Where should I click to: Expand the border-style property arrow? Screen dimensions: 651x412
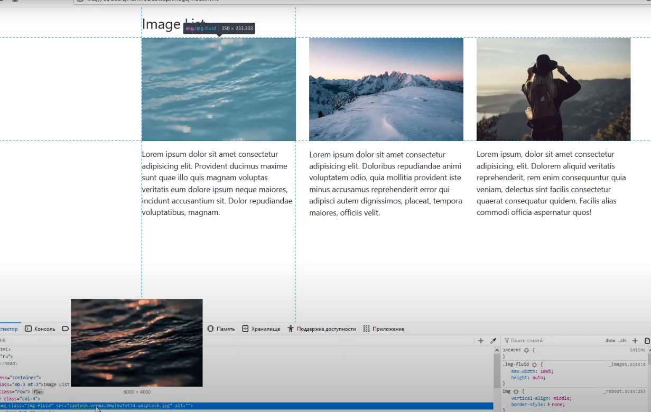[548, 404]
